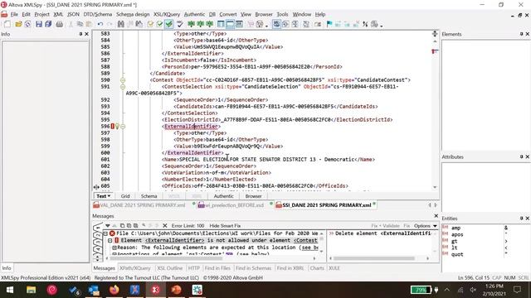The image size is (531, 298).
Task: Open Firefox from the taskbar
Action: coord(114,290)
